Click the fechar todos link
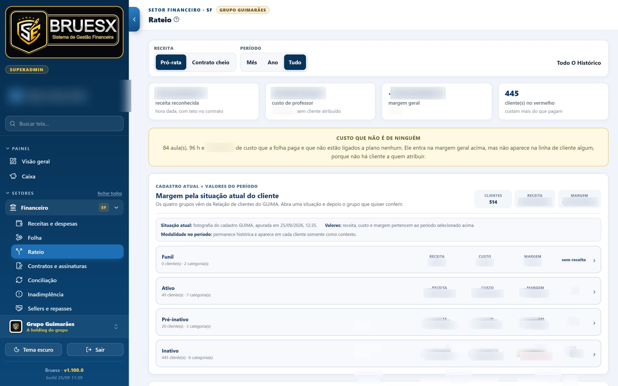Screen dimensions: 618x386 (109, 193)
